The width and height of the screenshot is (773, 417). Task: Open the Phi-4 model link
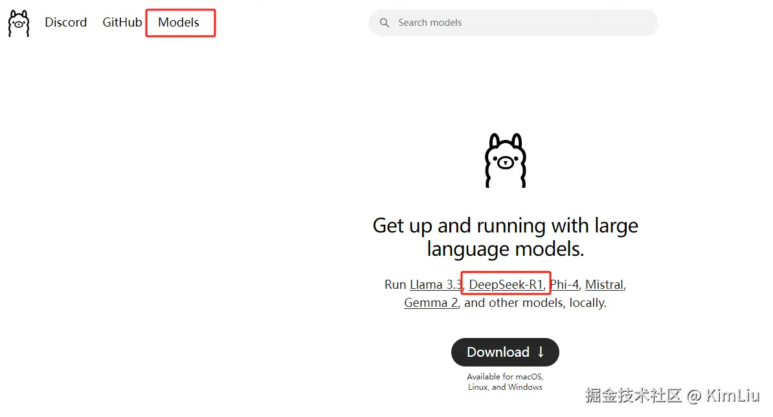[565, 284]
